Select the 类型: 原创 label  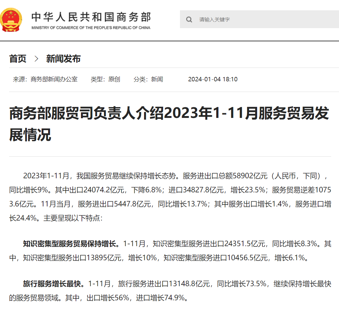point(105,79)
